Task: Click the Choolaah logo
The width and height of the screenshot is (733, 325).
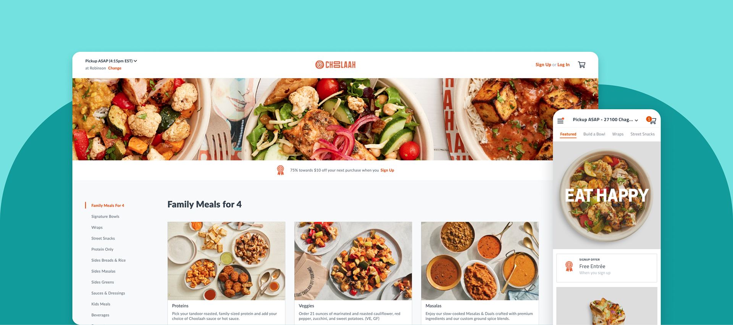Action: click(335, 65)
